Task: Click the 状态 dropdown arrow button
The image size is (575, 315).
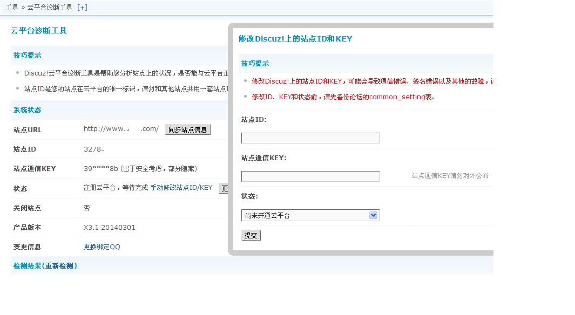Action: [x=373, y=215]
